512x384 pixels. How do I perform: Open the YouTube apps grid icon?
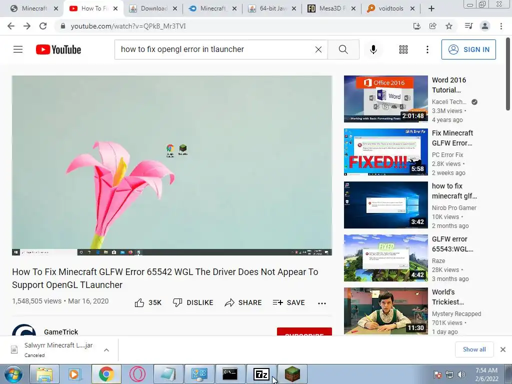(403, 49)
